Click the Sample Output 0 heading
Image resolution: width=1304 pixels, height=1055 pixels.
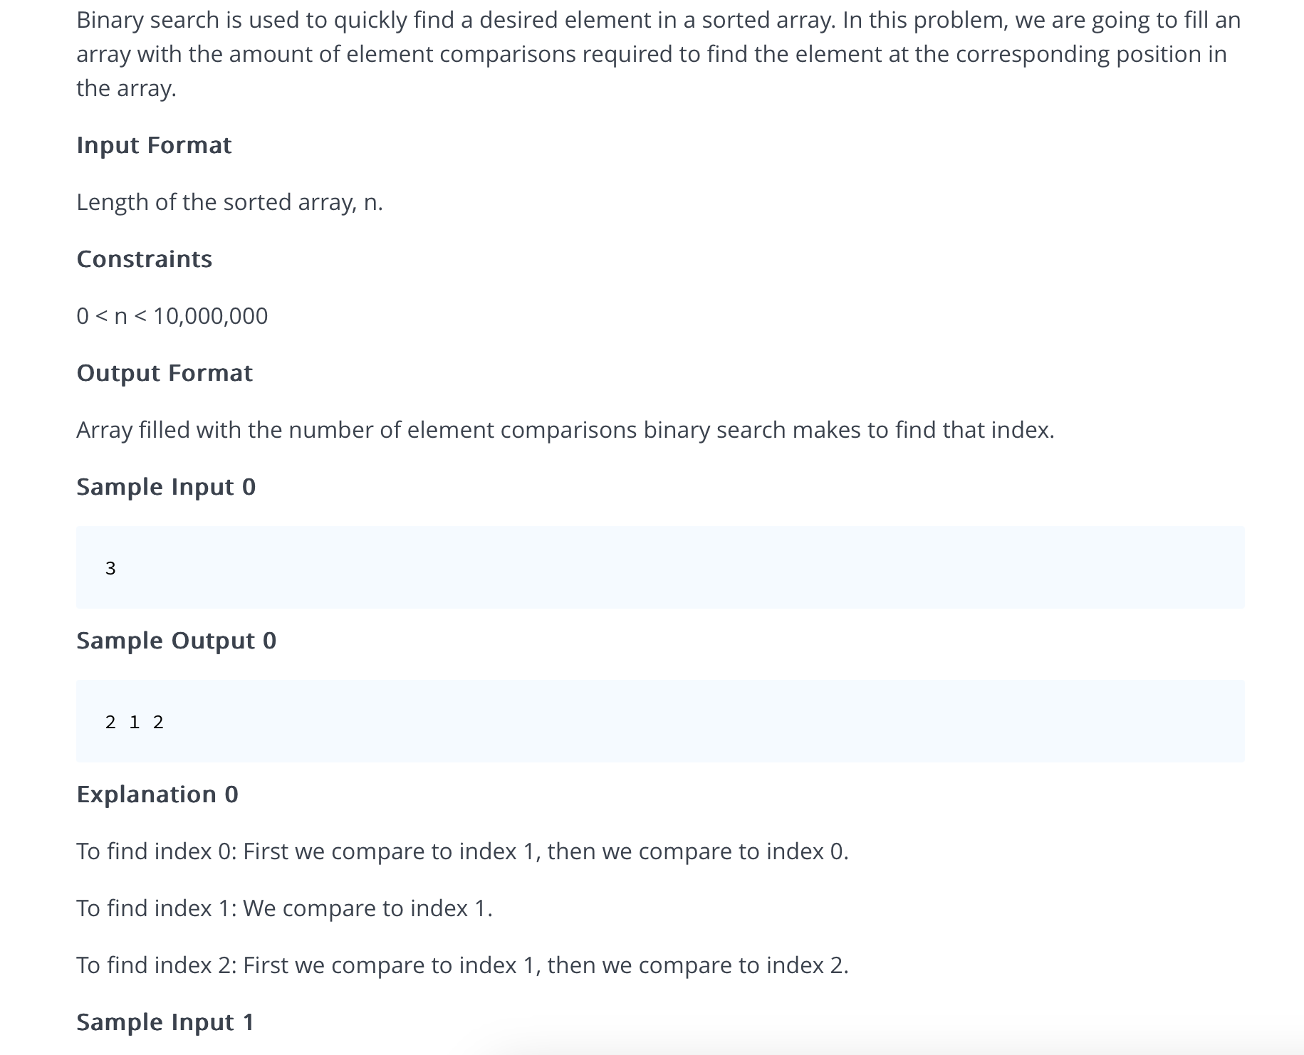176,641
